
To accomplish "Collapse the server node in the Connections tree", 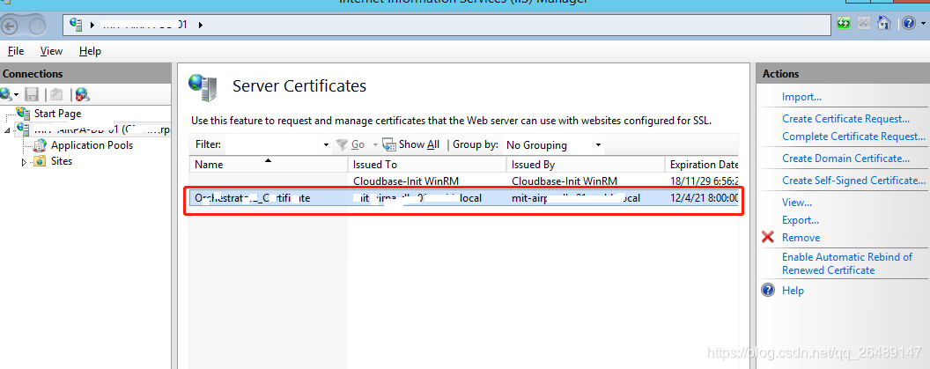I will tap(7, 129).
